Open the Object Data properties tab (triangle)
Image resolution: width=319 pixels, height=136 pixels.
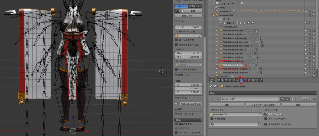[245, 80]
